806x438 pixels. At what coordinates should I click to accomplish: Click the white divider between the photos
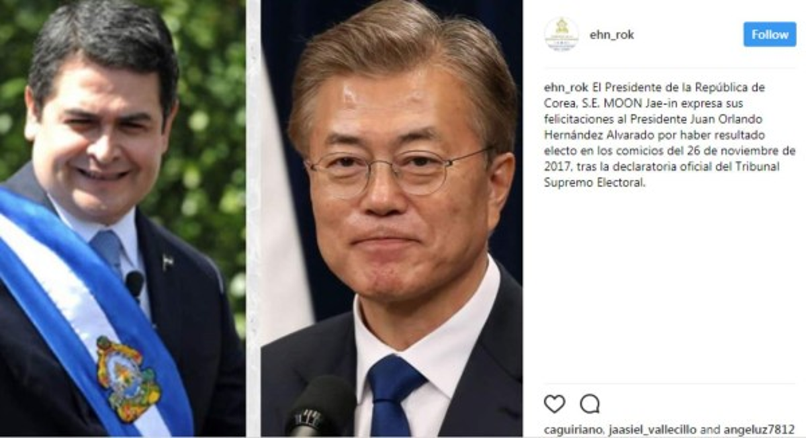pyautogui.click(x=253, y=219)
